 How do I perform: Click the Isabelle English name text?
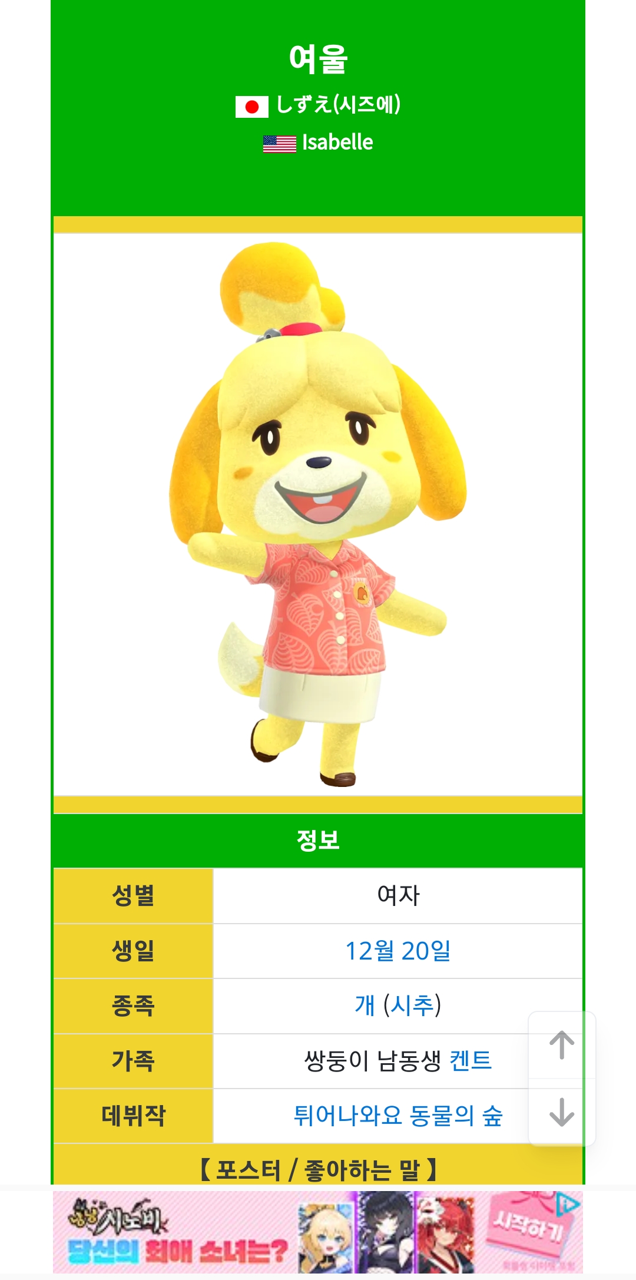click(x=337, y=143)
